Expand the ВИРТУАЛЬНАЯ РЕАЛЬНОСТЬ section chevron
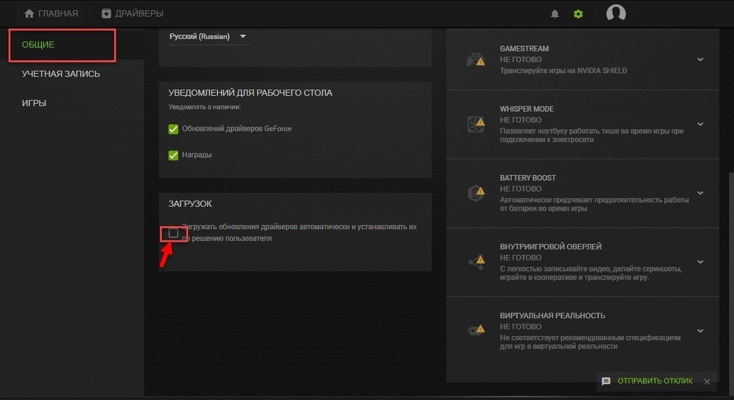This screenshot has width=734, height=400. (x=700, y=330)
